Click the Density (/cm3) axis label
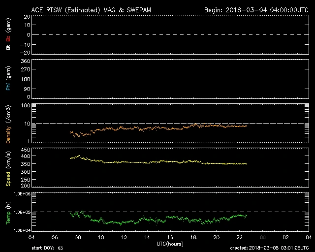This screenshot has height=252, width=315. [8, 124]
